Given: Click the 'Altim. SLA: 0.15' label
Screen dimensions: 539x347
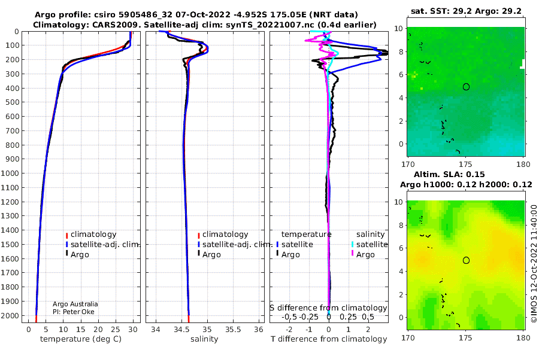Looking at the screenshot, I should click(x=449, y=174).
